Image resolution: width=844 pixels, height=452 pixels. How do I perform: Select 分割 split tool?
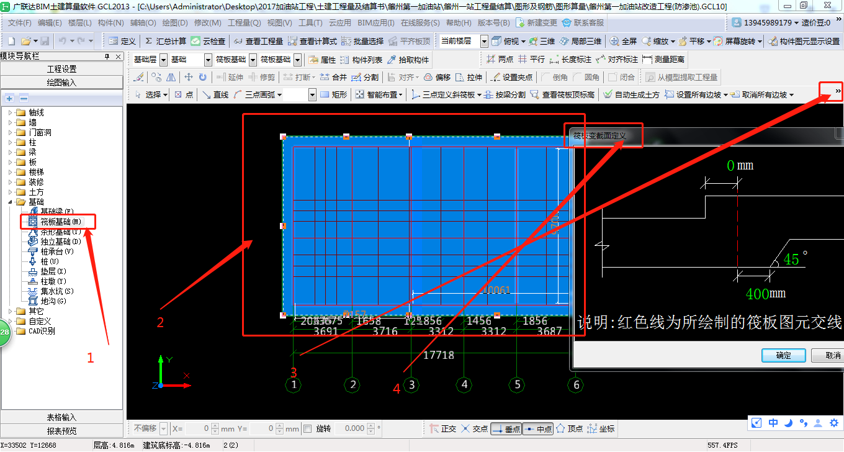(365, 77)
